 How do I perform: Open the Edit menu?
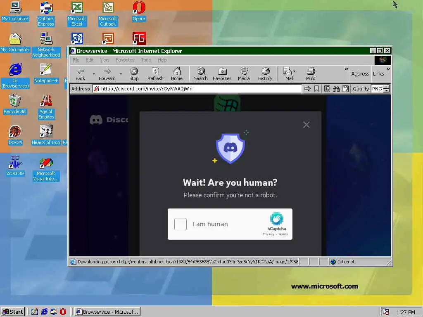90,60
